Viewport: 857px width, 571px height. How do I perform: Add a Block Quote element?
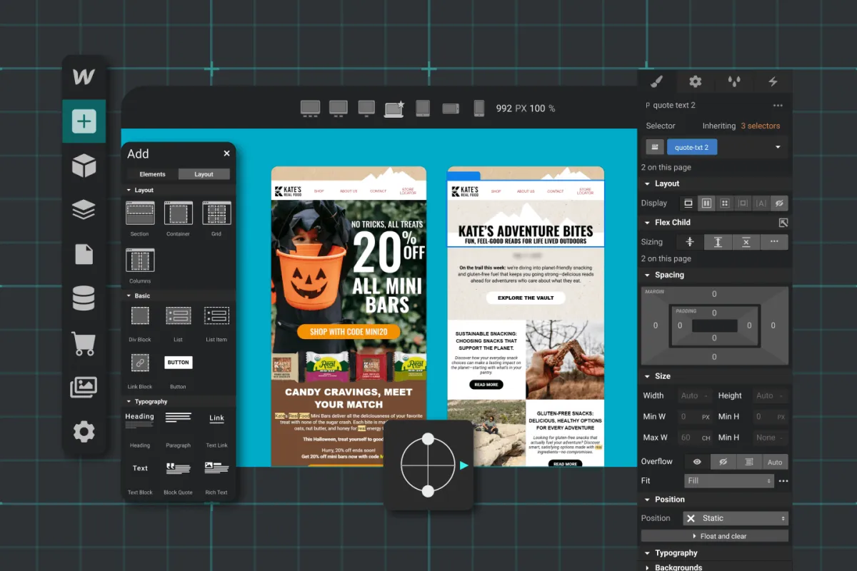click(x=178, y=468)
